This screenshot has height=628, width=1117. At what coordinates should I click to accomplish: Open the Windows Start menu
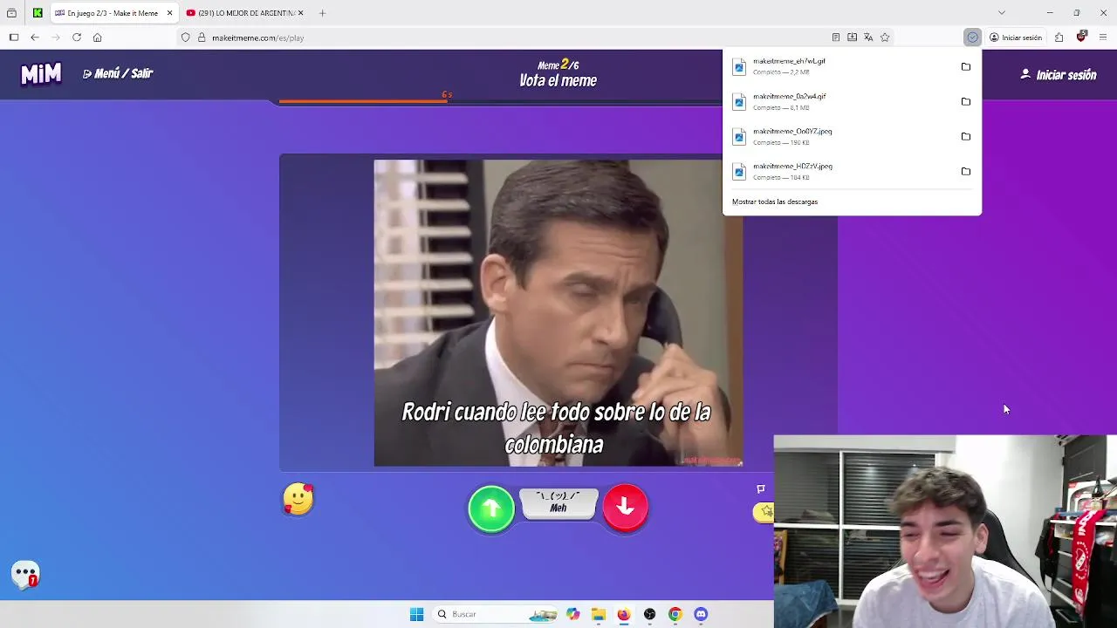point(416,614)
